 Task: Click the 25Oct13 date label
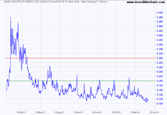coord(116,112)
